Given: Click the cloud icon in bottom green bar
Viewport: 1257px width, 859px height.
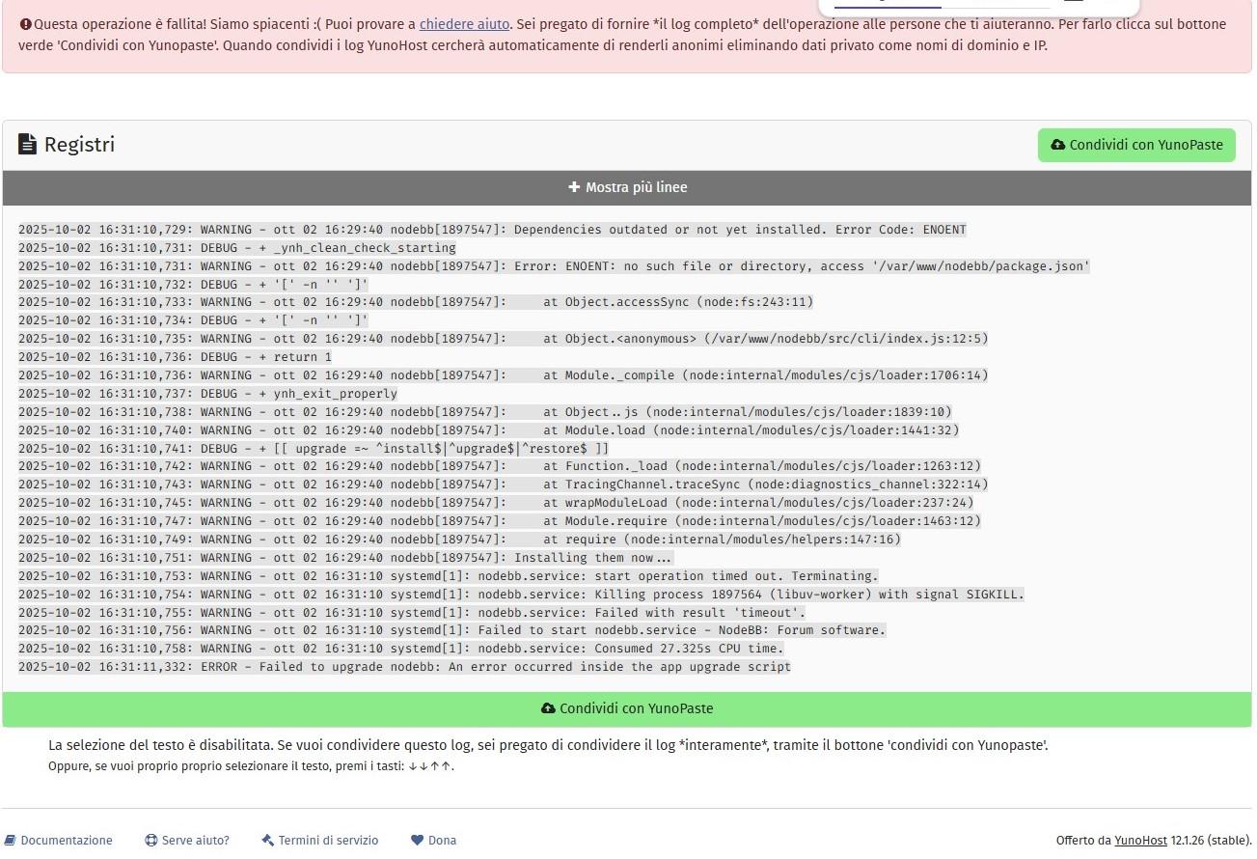Looking at the screenshot, I should [548, 708].
